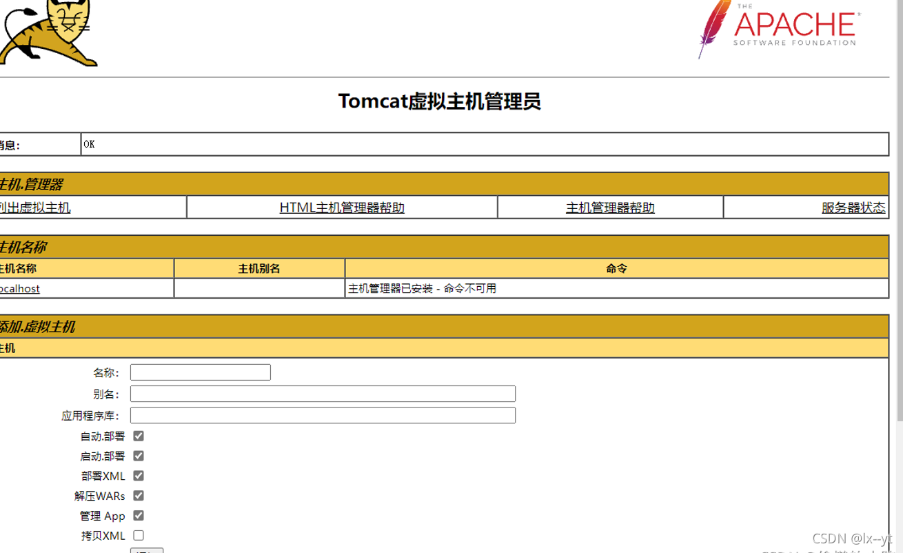903x553 pixels.
Task: Focus the 名称 input field
Action: [x=201, y=372]
